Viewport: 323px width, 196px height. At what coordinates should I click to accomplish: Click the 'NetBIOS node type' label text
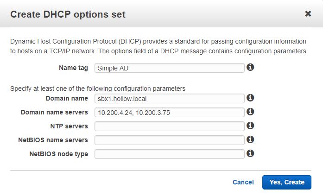click(58, 154)
